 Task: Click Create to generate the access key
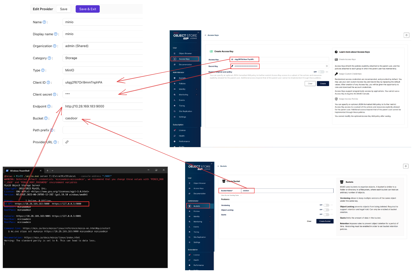click(x=323, y=83)
